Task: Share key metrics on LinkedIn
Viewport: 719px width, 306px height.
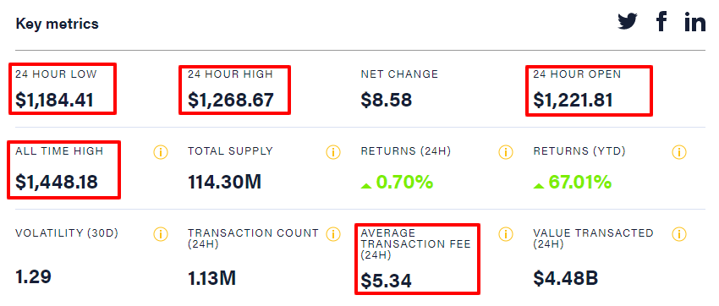Action: tap(695, 21)
